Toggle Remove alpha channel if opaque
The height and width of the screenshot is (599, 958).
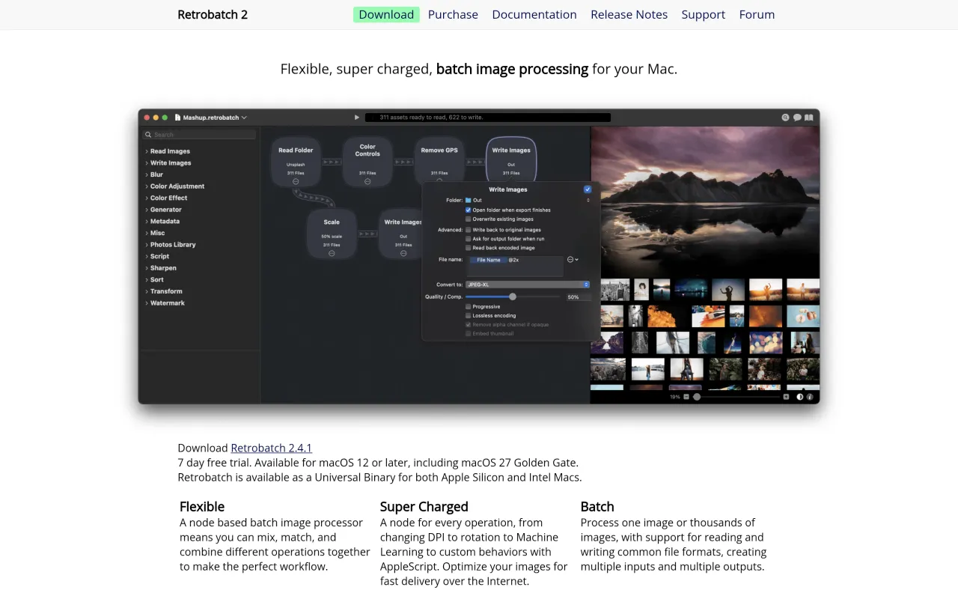click(469, 325)
